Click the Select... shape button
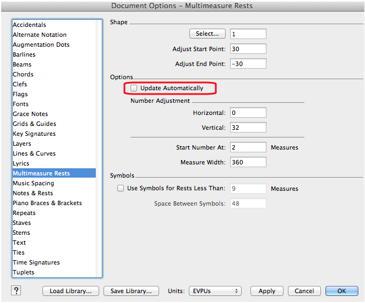Screen dimensions: 365x303 [208, 34]
